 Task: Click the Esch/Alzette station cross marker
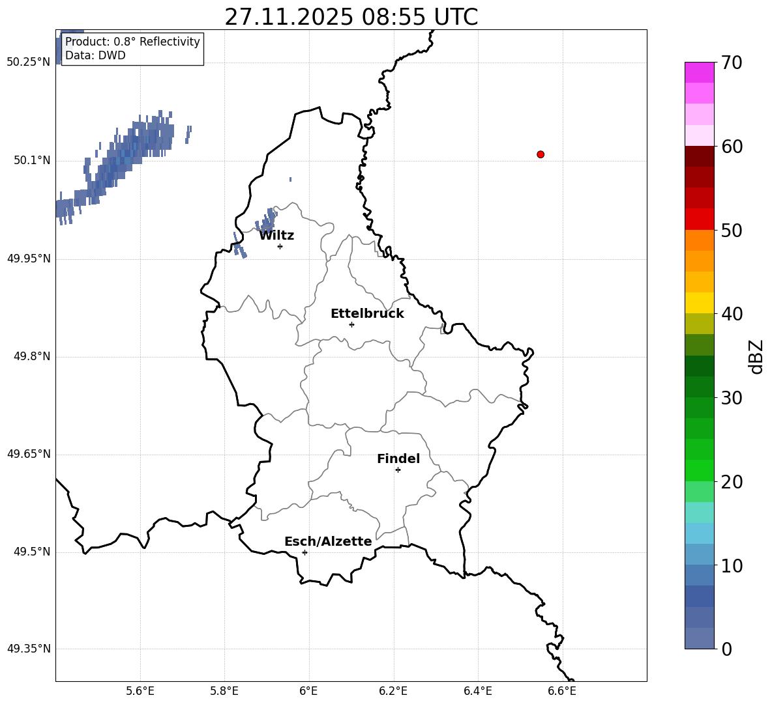304,552
